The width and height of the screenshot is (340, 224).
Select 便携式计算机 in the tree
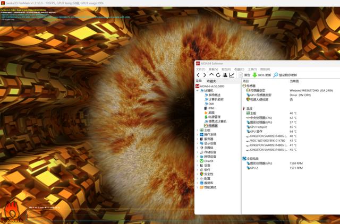pyautogui.click(x=217, y=122)
